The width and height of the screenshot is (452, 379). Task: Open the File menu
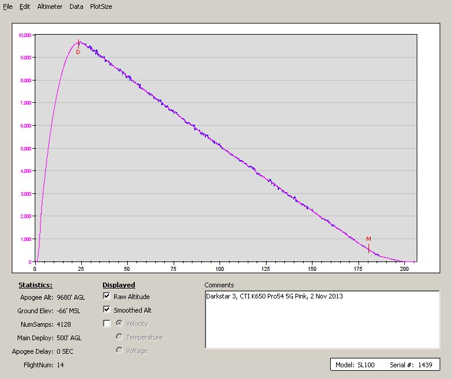[x=8, y=6]
